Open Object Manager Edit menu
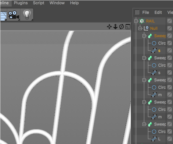 click(x=158, y=13)
